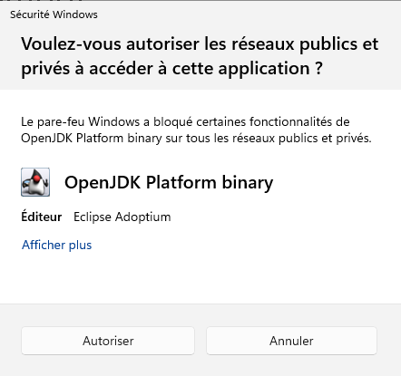Viewport: 401px width, 376px height.
Task: Dismiss the dialog with Annuler
Action: 291,341
